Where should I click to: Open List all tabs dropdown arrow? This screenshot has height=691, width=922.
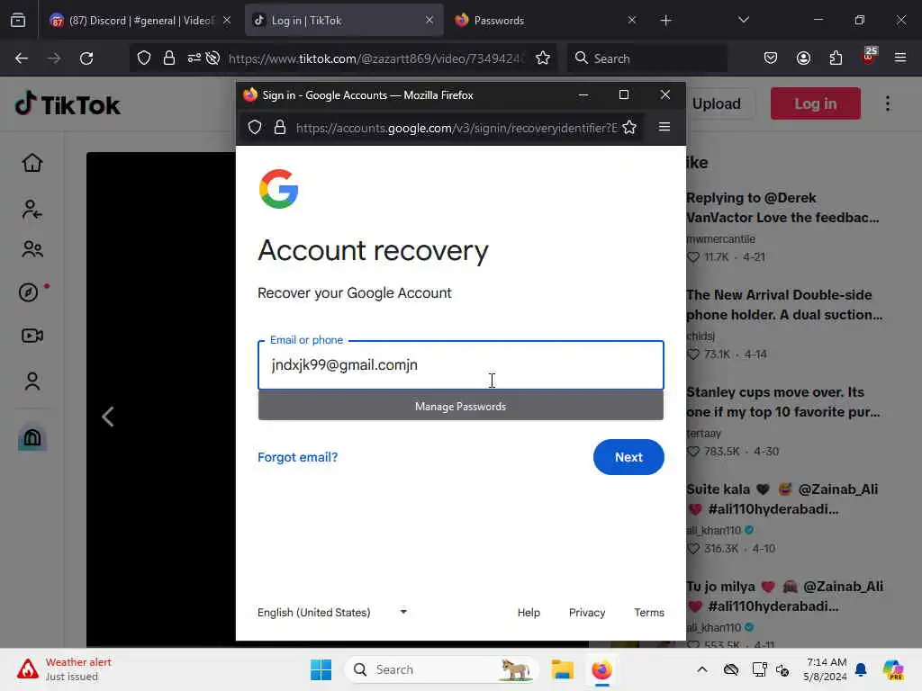(743, 21)
